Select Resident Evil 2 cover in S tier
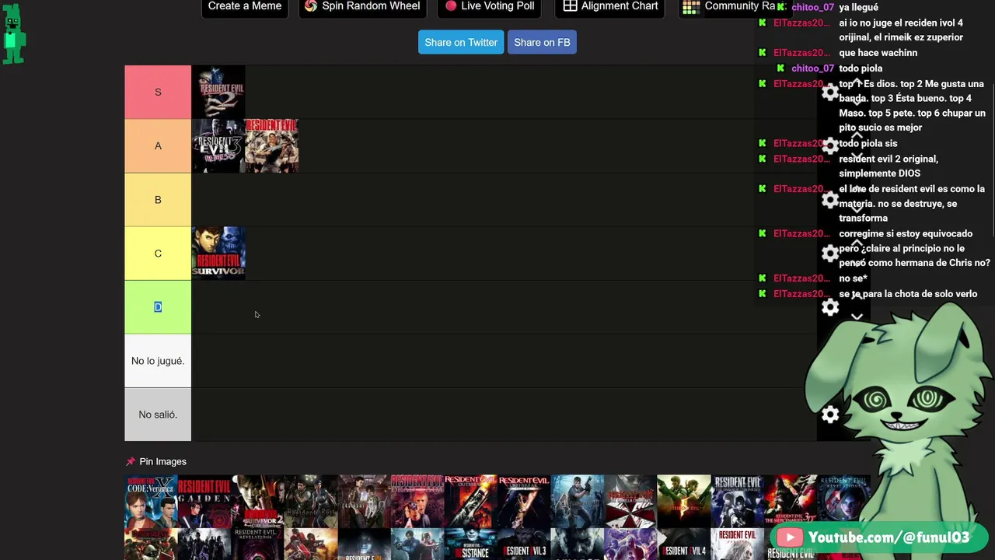This screenshot has width=995, height=560. click(x=218, y=92)
